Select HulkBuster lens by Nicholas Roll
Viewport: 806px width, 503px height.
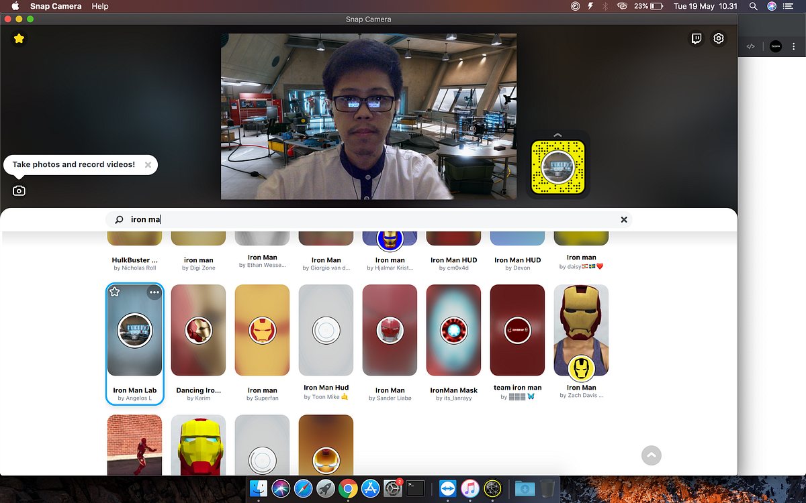tap(134, 251)
